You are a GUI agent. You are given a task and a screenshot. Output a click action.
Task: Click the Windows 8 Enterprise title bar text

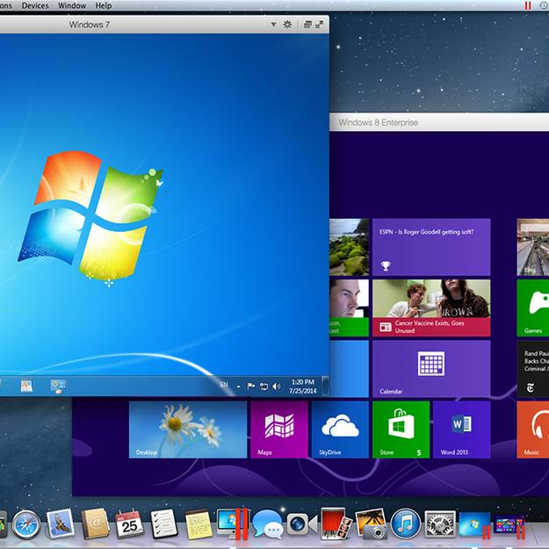click(378, 123)
